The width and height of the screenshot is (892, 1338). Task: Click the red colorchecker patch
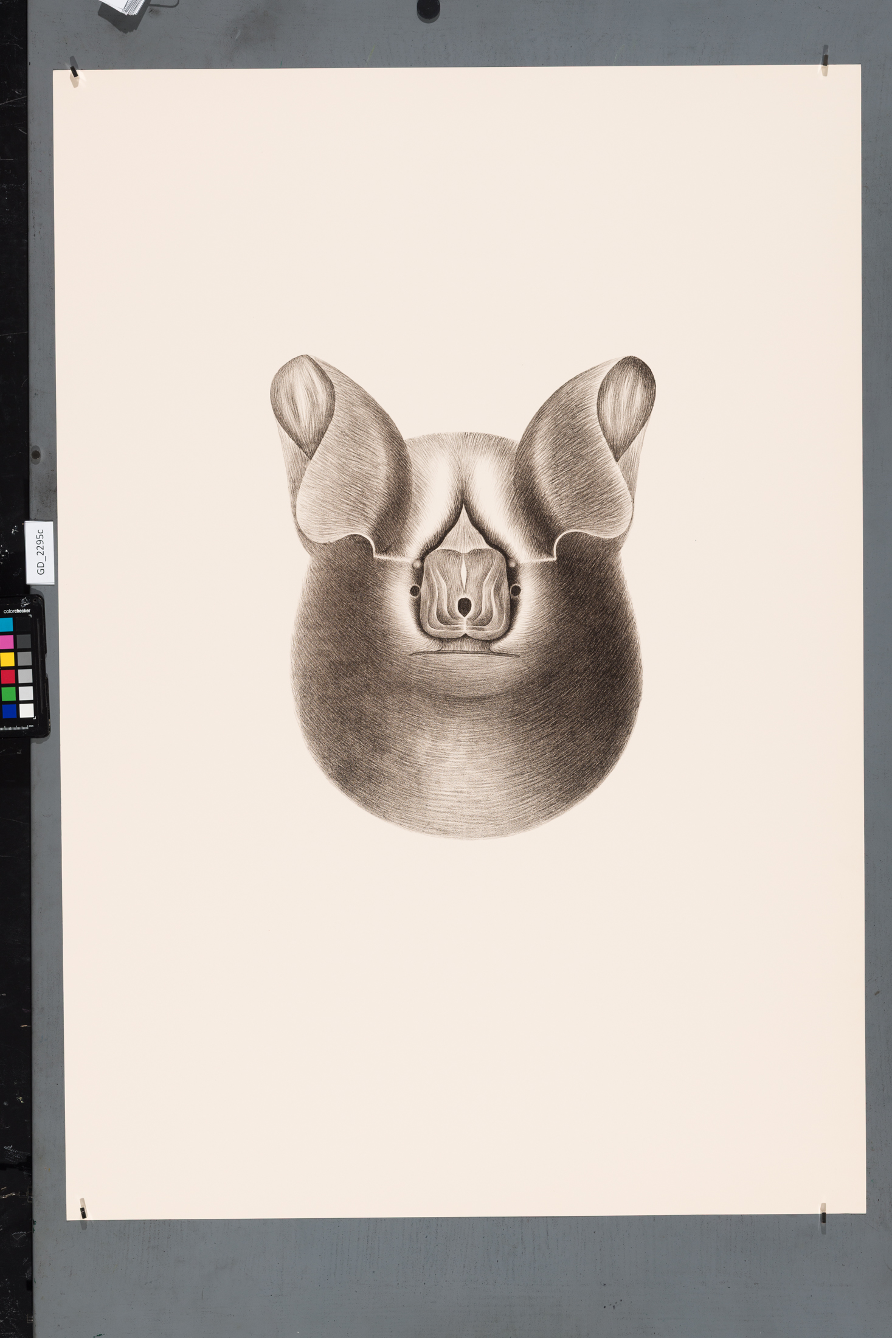click(8, 676)
